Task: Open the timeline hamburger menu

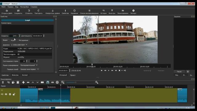Action: [x=3, y=82]
